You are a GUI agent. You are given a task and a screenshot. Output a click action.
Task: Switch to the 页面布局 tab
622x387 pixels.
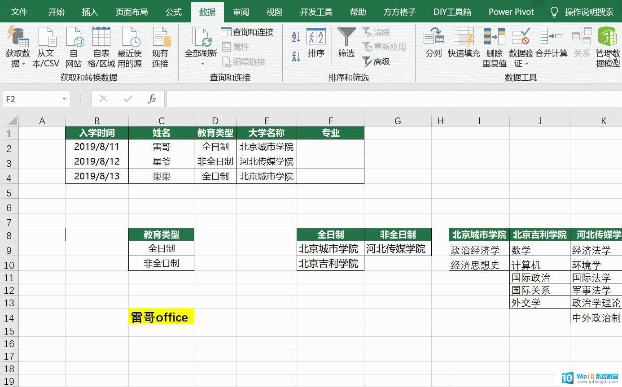click(x=131, y=12)
